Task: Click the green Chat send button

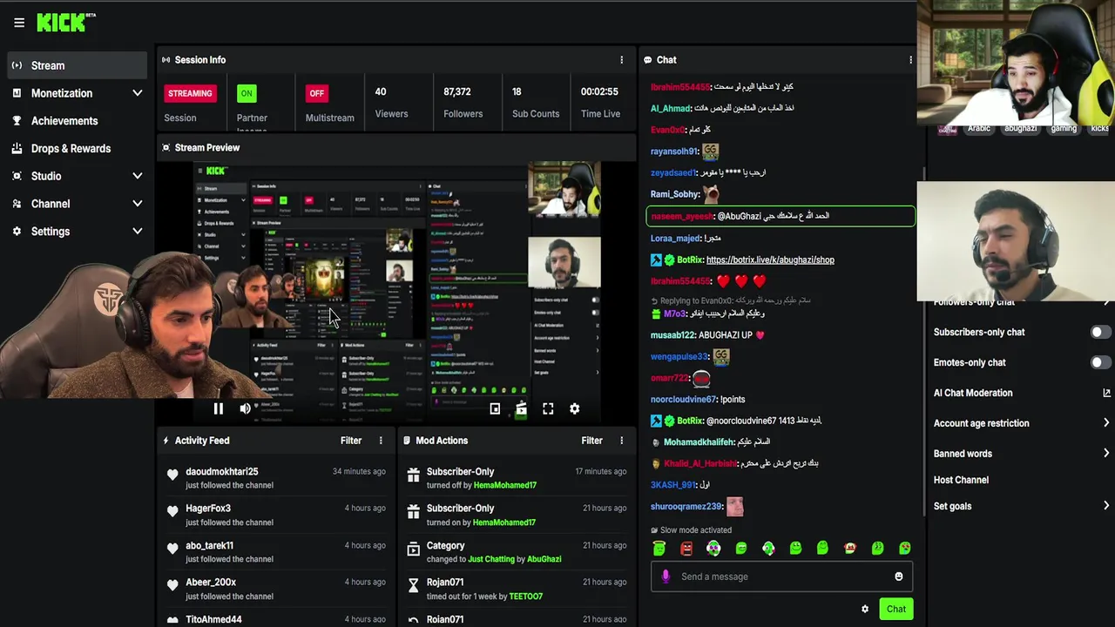Action: 895,609
